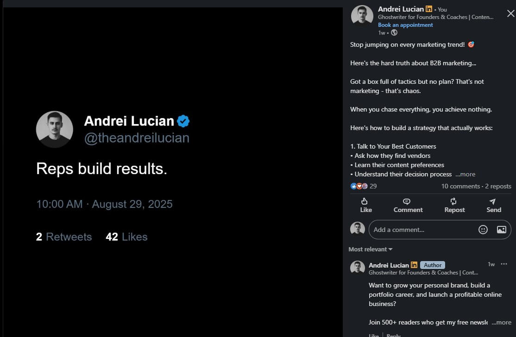This screenshot has height=337, width=516.
Task: Click the reaction icons beside 29
Action: point(359,186)
